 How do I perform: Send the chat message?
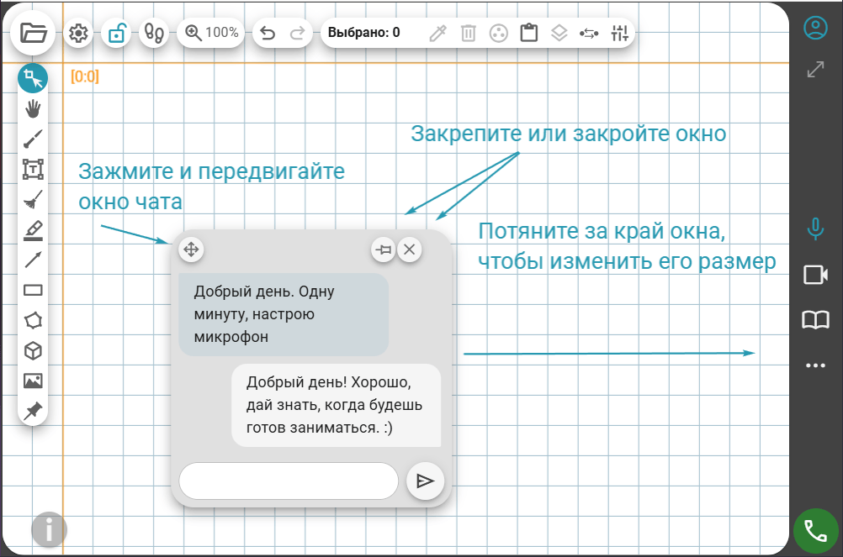(425, 481)
